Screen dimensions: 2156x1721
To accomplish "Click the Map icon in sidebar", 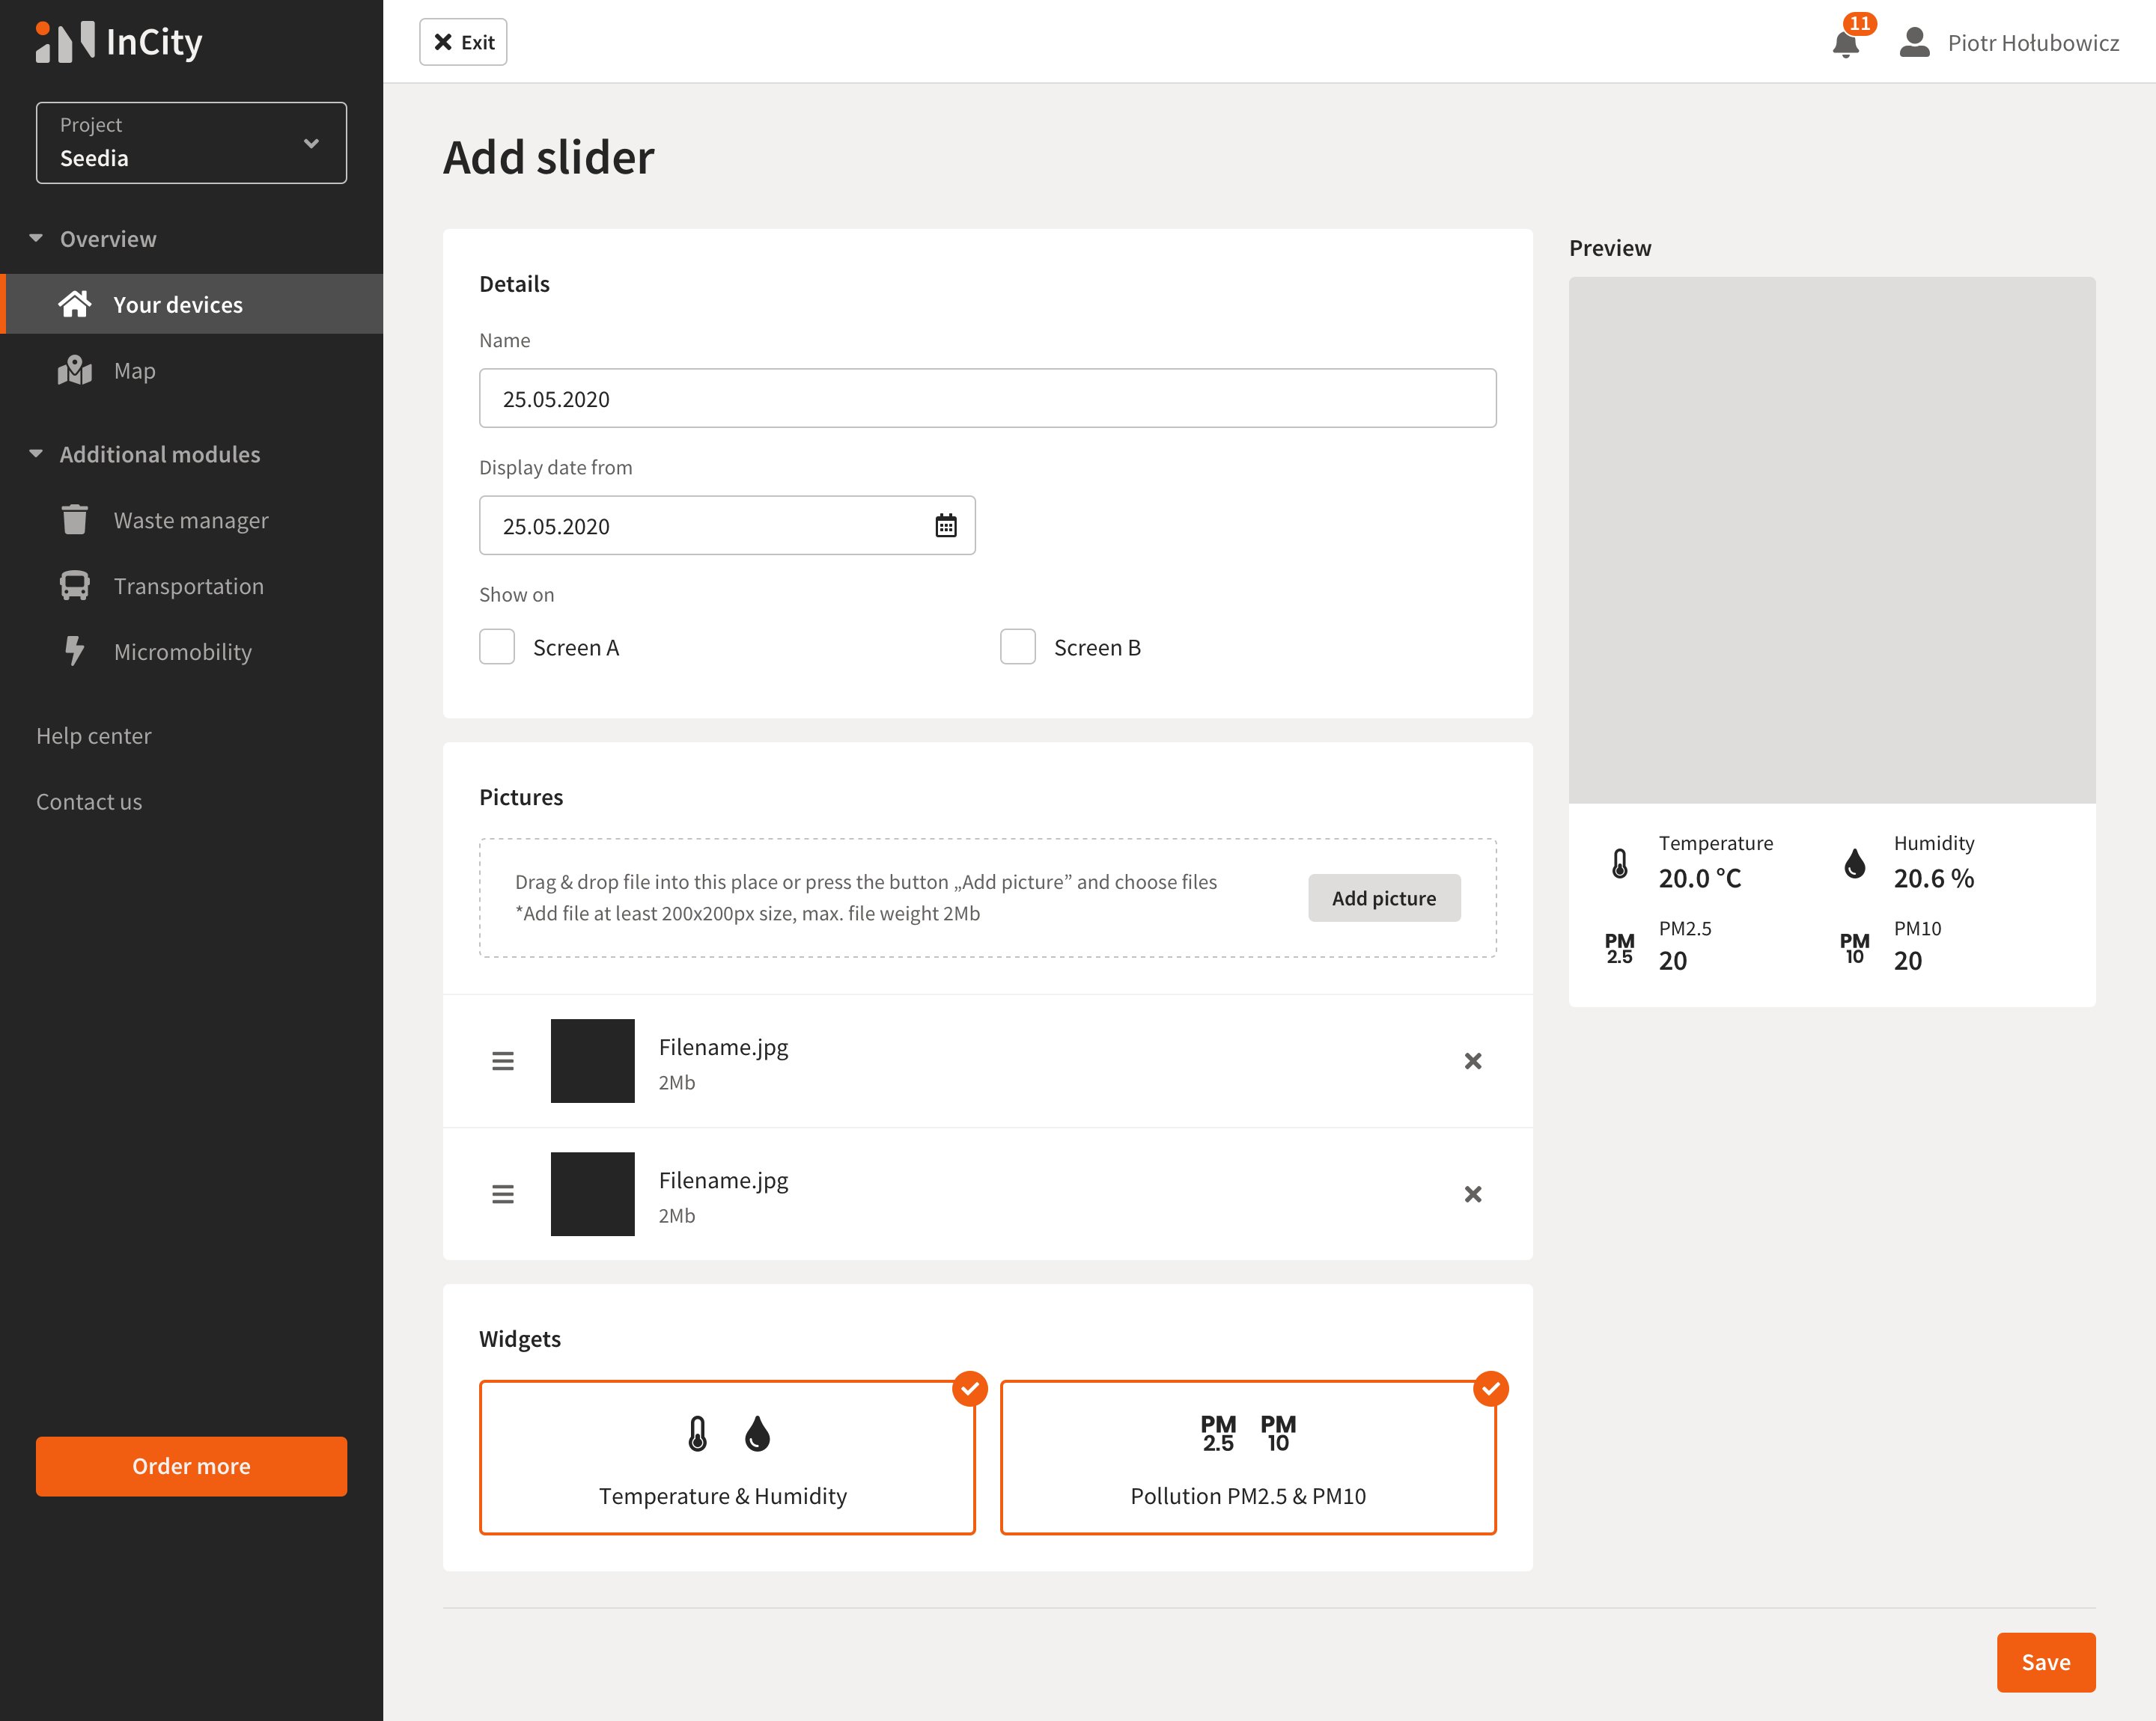I will pos(75,370).
